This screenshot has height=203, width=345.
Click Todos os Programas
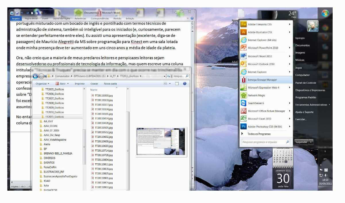259,134
